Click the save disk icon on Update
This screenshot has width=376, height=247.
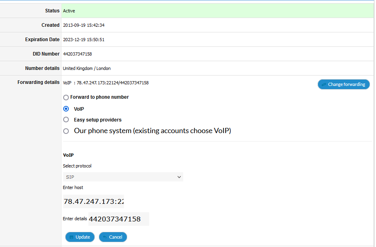[71, 237]
